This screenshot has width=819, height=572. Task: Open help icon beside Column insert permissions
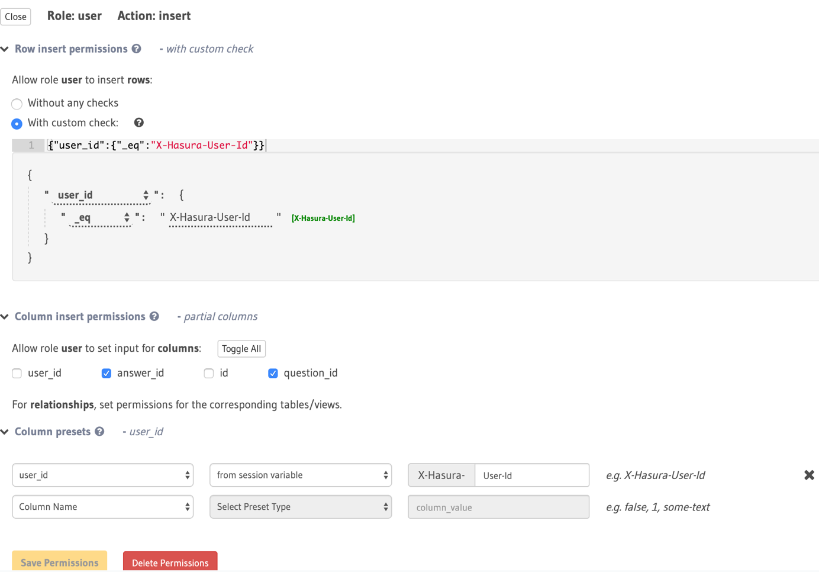coord(154,316)
